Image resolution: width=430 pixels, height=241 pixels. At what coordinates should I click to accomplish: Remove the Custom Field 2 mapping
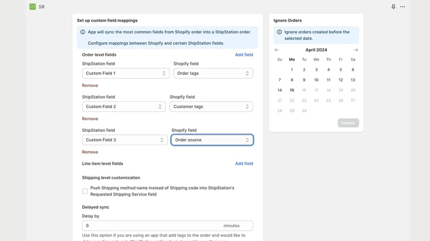[90, 118]
